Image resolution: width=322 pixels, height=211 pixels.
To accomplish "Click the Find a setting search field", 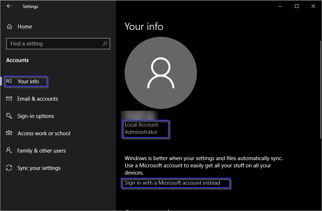I will point(54,44).
